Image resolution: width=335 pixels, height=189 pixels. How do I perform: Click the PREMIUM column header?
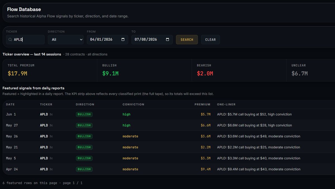pos(202,105)
